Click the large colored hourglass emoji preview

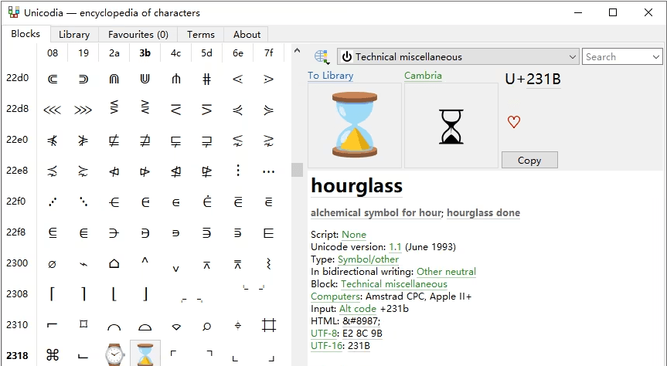tap(355, 125)
